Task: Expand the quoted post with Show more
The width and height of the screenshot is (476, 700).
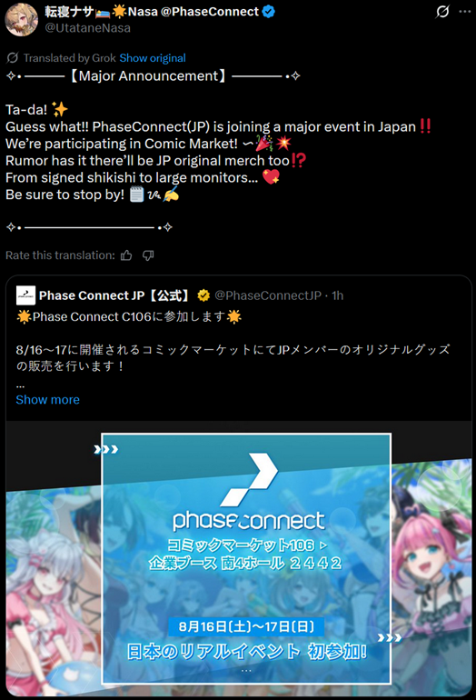Action: tap(48, 400)
